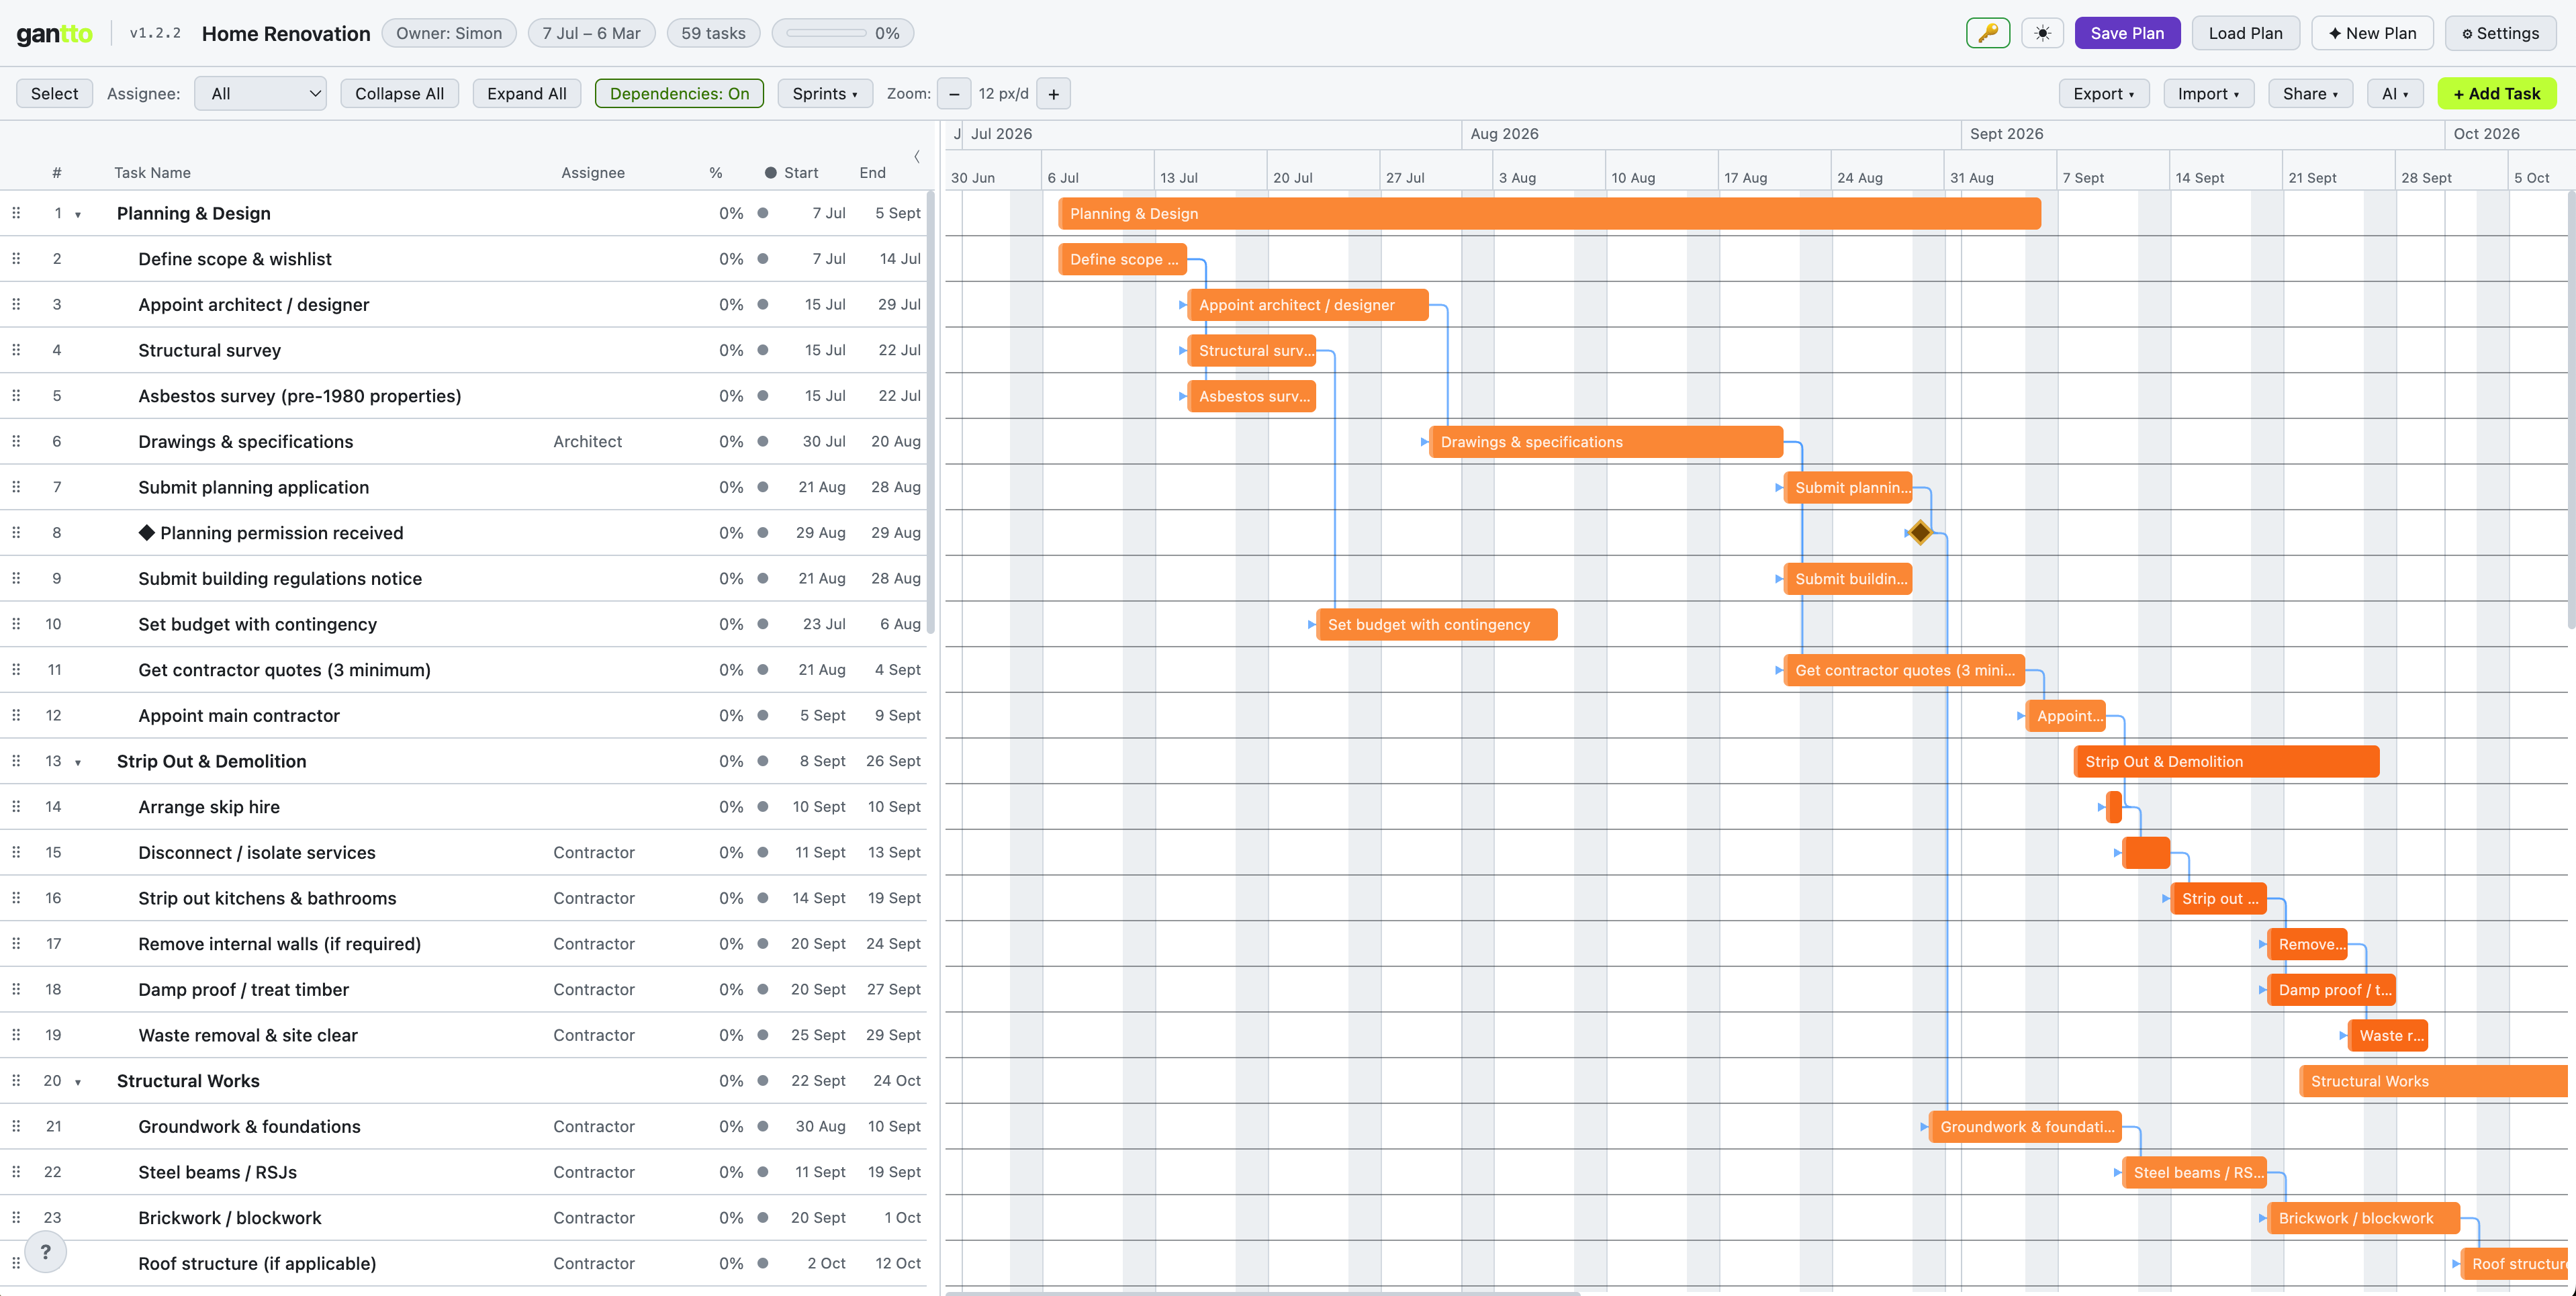Collapse the task table panel chevron

(x=916, y=156)
